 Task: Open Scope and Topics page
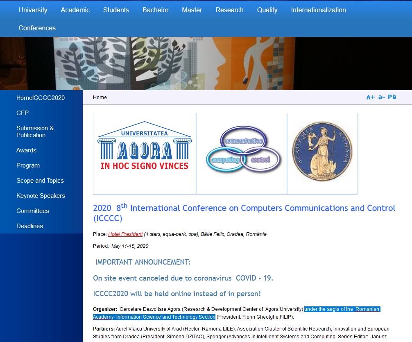click(40, 181)
